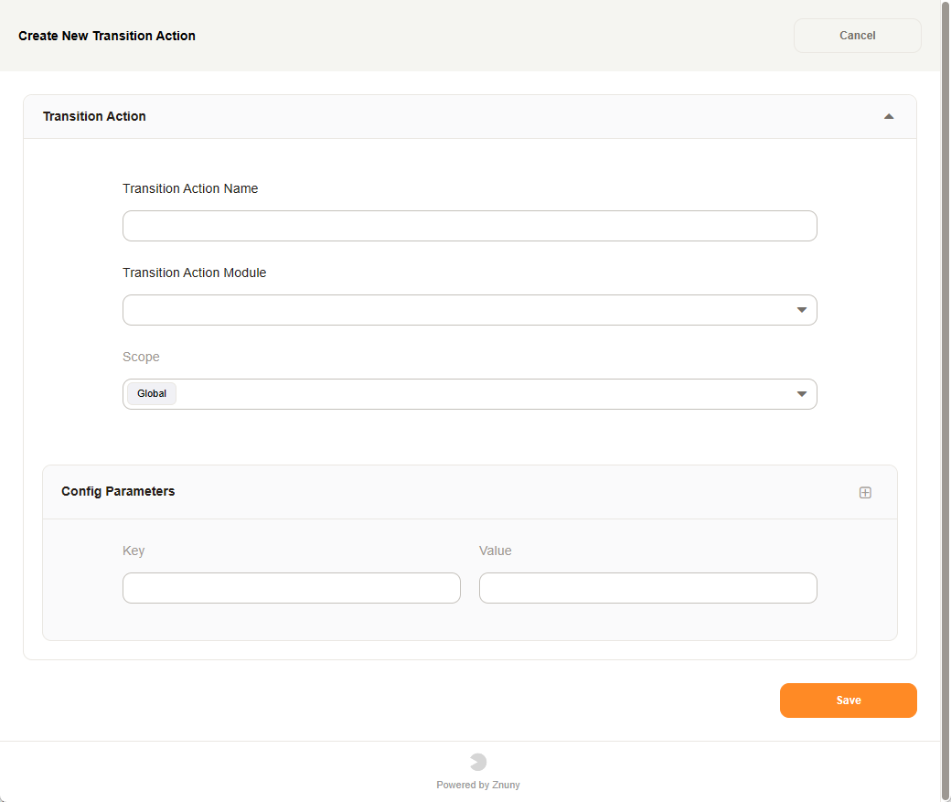This screenshot has height=802, width=951.
Task: Click the Value input under Config Parameters
Action: click(647, 588)
